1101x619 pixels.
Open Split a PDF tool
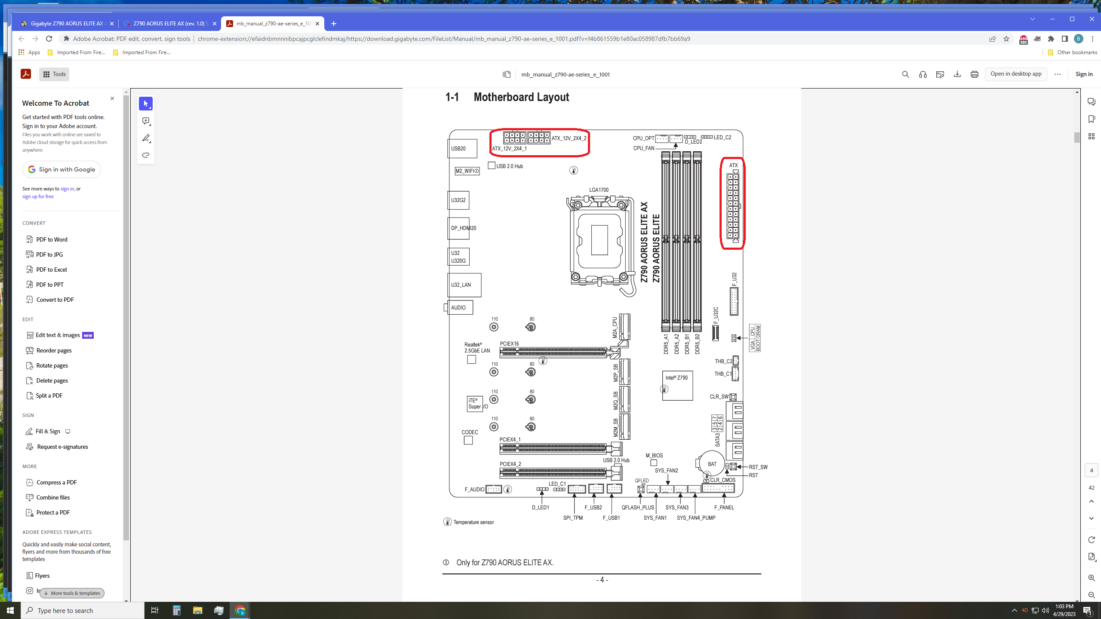[44, 395]
